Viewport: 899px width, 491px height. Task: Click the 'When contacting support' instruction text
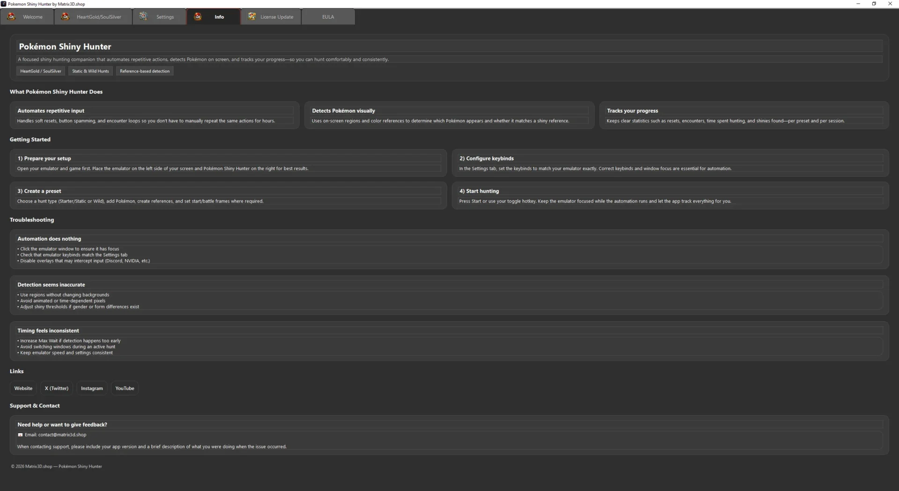(x=152, y=447)
